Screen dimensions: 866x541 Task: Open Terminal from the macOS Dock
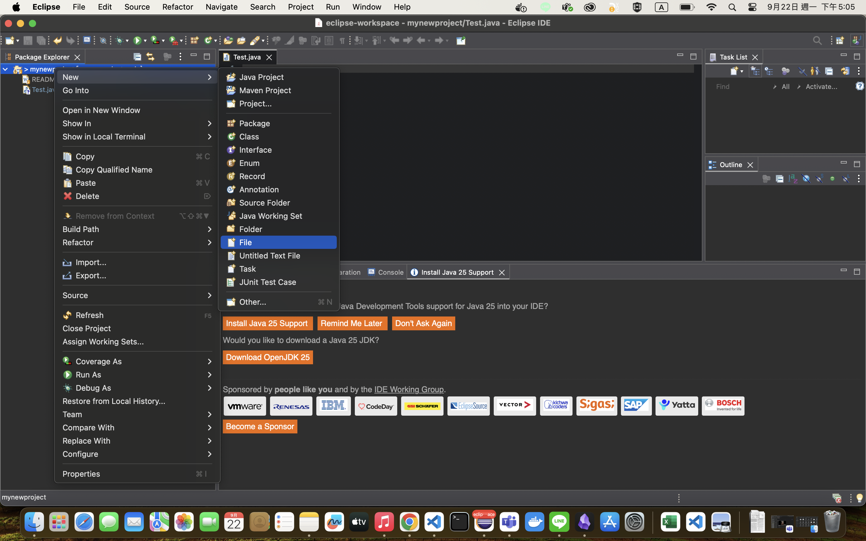(459, 522)
